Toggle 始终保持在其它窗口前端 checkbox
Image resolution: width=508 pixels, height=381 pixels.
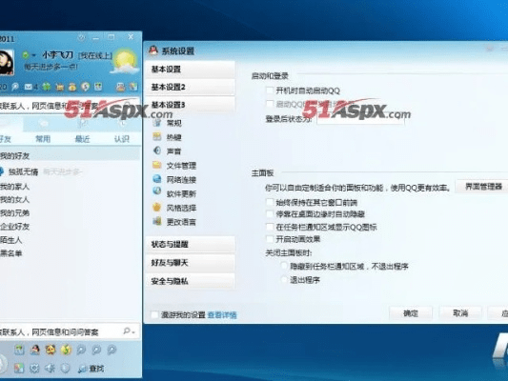269,202
